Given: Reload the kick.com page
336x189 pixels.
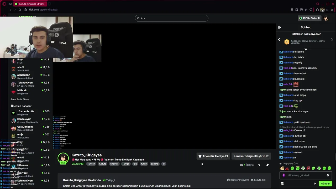Looking at the screenshot, I should pos(20,10).
